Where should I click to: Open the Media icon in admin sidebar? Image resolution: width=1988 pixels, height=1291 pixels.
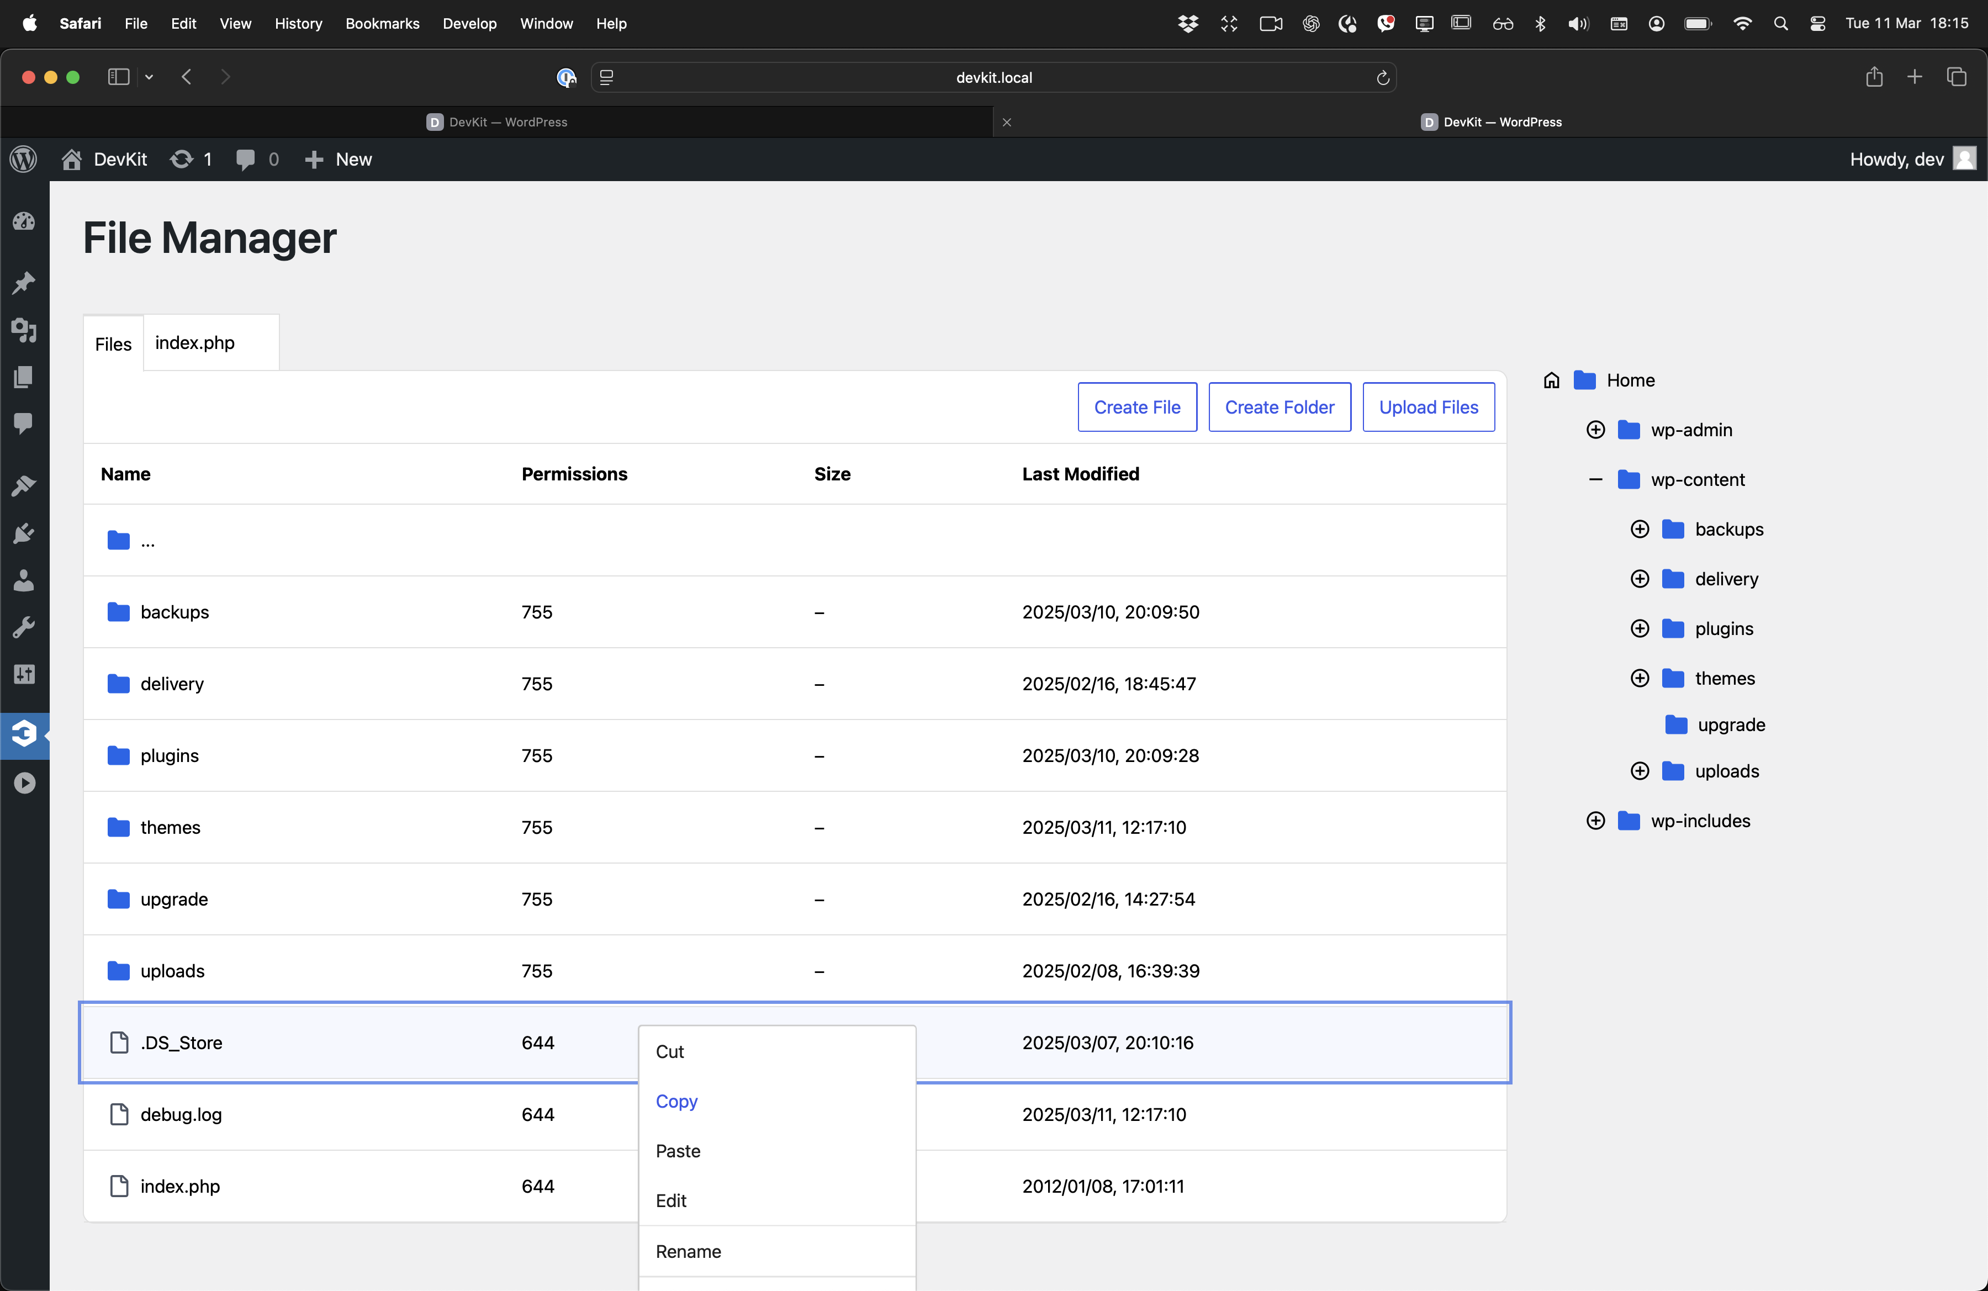click(x=24, y=331)
